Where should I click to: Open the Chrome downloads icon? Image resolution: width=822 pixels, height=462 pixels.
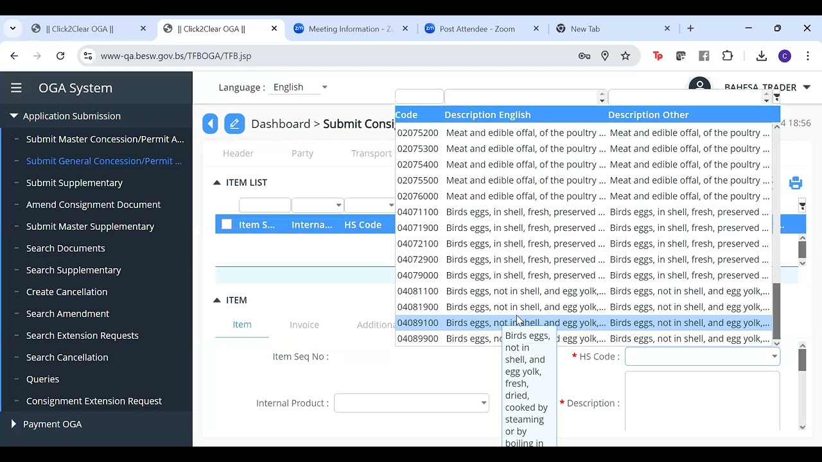762,56
